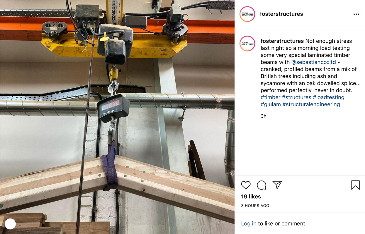Open the @sebastiancoxltd mention
Screen dimensions: 365x234
click(x=314, y=62)
